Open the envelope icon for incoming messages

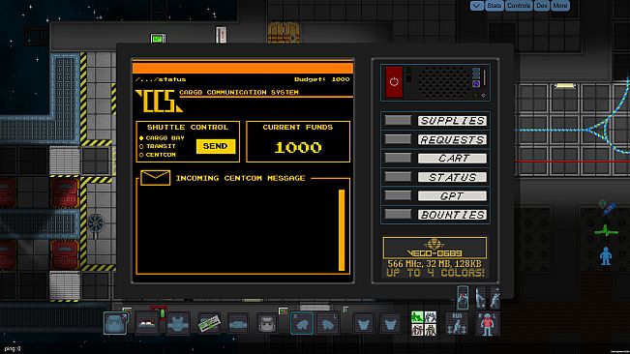(x=156, y=177)
